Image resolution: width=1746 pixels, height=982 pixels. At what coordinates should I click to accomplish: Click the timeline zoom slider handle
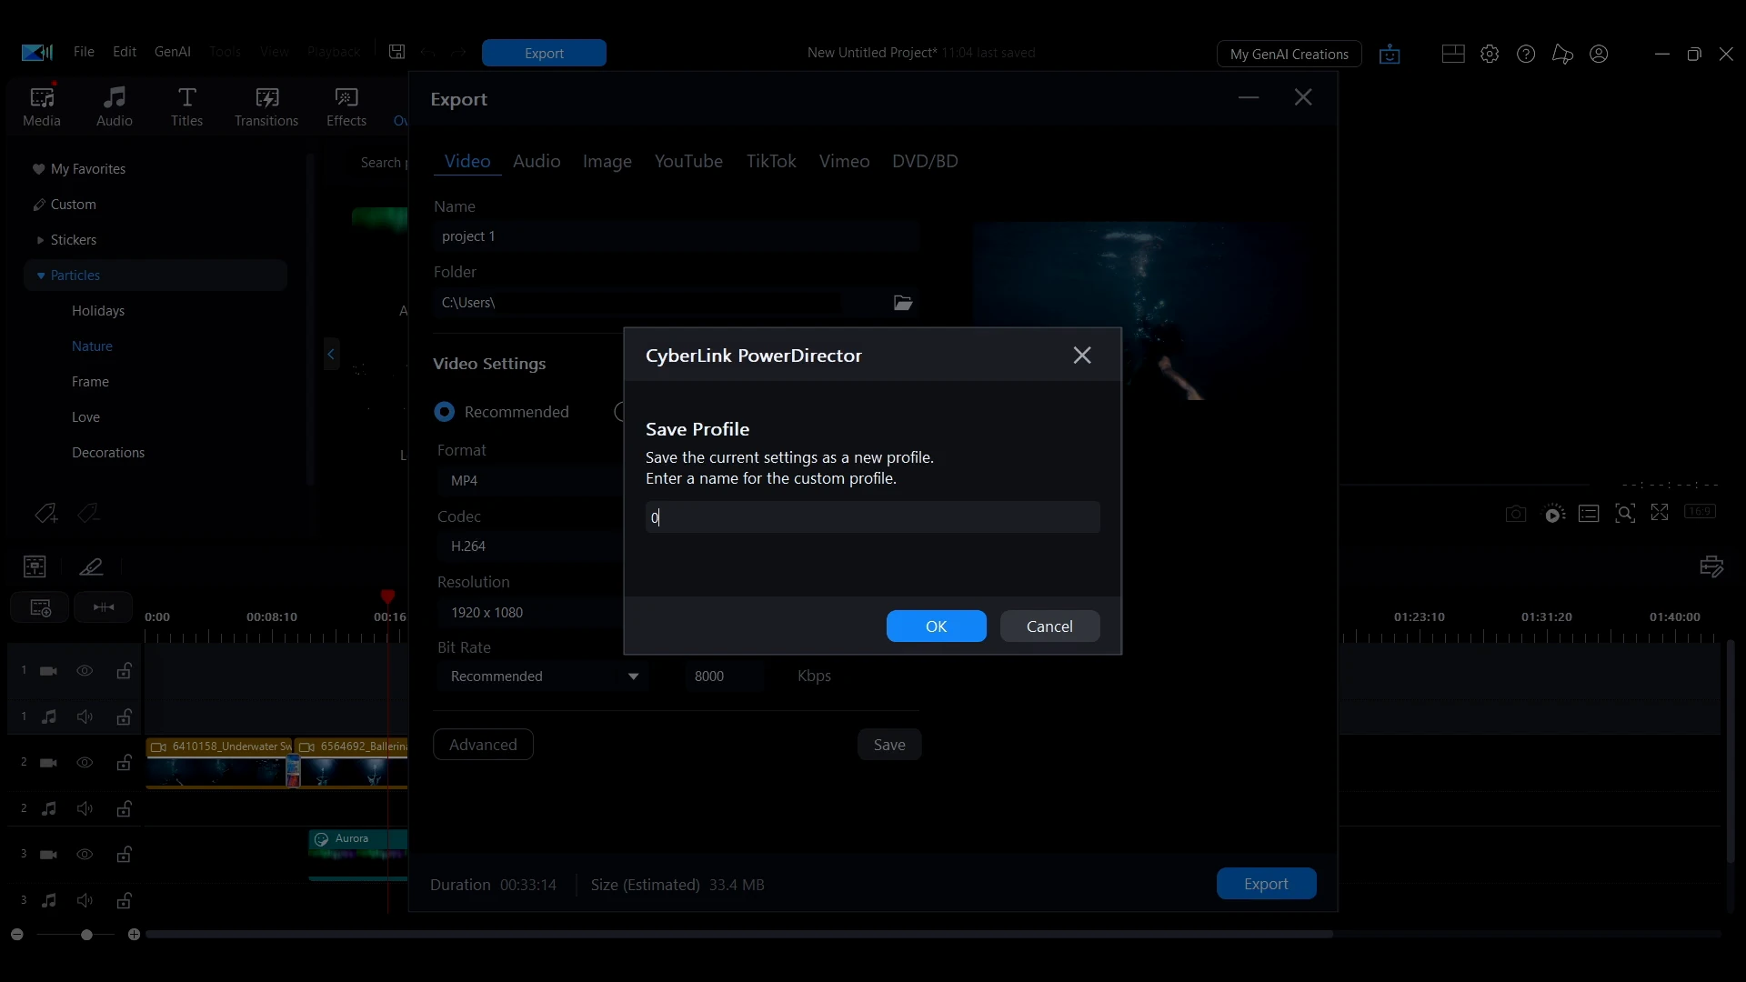pyautogui.click(x=86, y=935)
